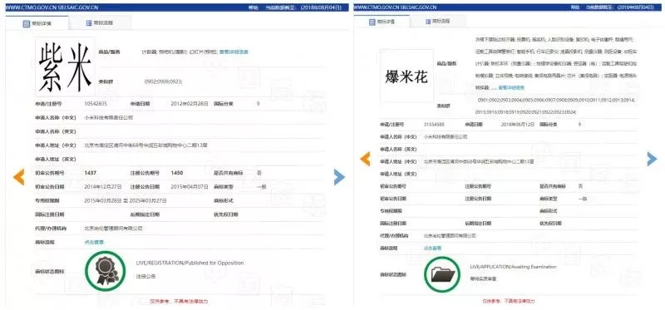665x310 pixels.
Task: Select registration number 10542835
Action: click(x=96, y=103)
